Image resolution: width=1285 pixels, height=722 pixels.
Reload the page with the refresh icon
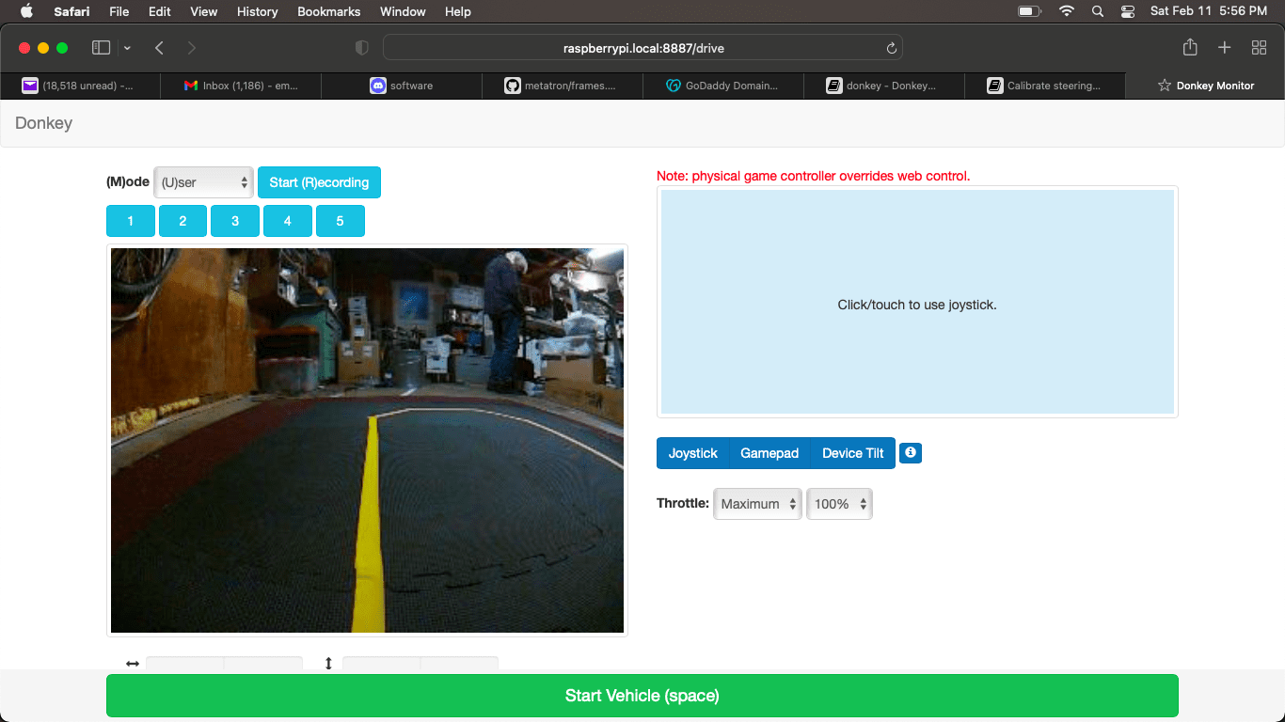click(891, 48)
